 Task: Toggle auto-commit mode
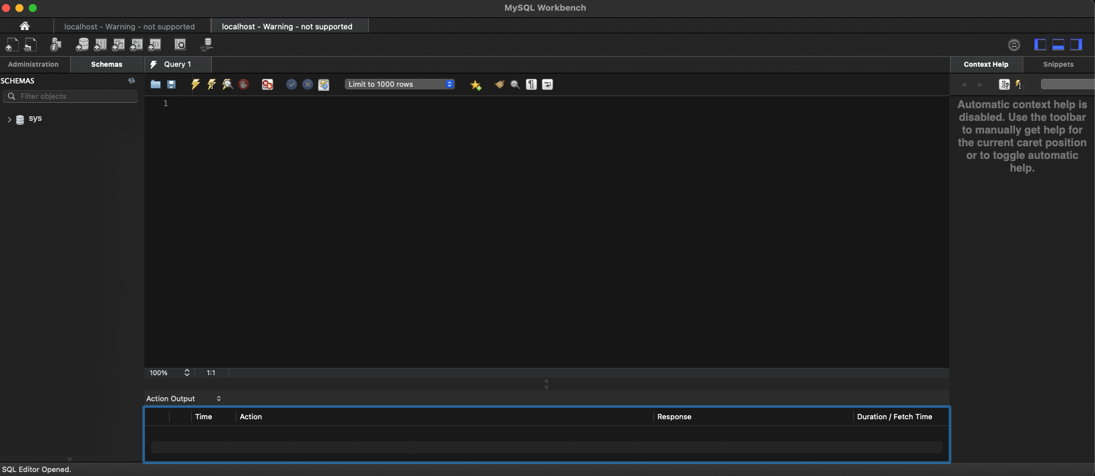tap(324, 85)
